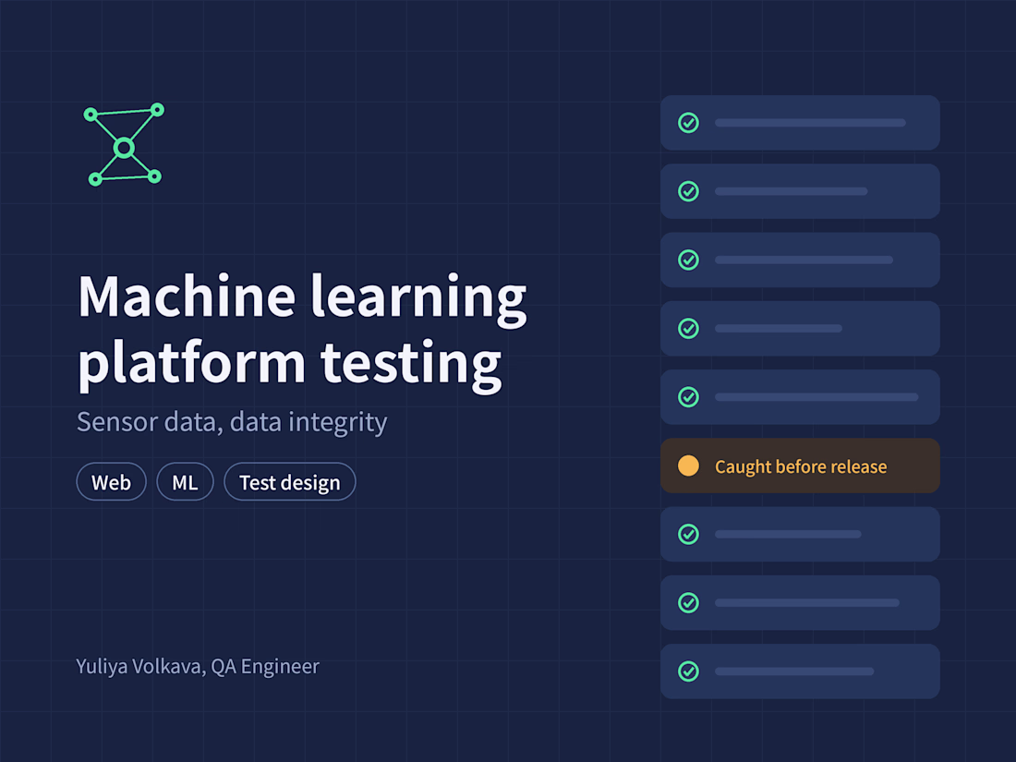1016x762 pixels.
Task: Open the Caught before release row
Action: 800,466
